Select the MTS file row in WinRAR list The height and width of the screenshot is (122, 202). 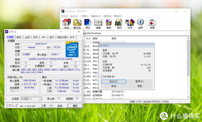[91, 80]
